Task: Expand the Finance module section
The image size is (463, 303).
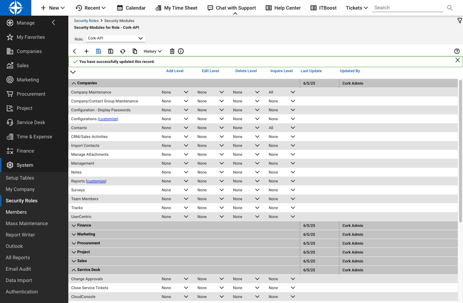Action: 74,225
